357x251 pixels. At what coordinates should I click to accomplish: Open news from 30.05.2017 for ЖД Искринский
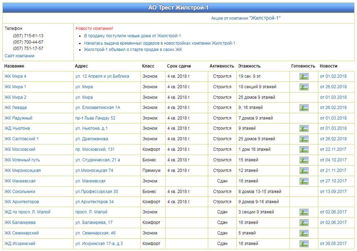333,244
